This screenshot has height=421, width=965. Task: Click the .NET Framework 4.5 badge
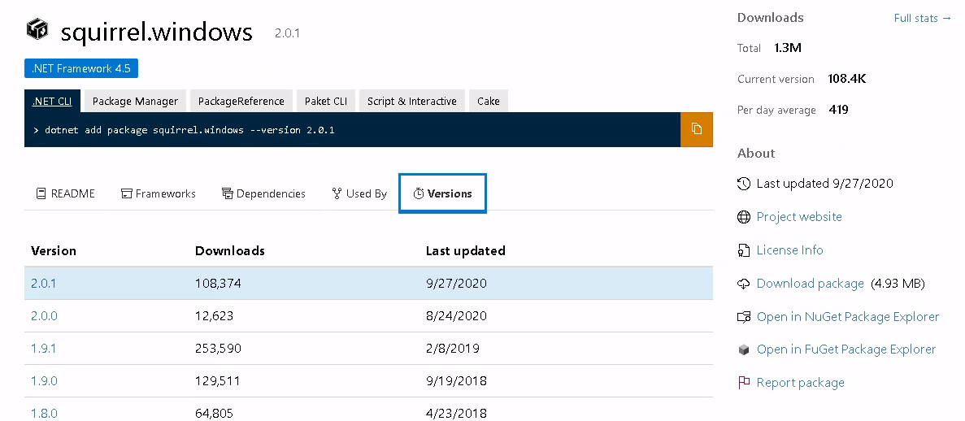point(81,68)
